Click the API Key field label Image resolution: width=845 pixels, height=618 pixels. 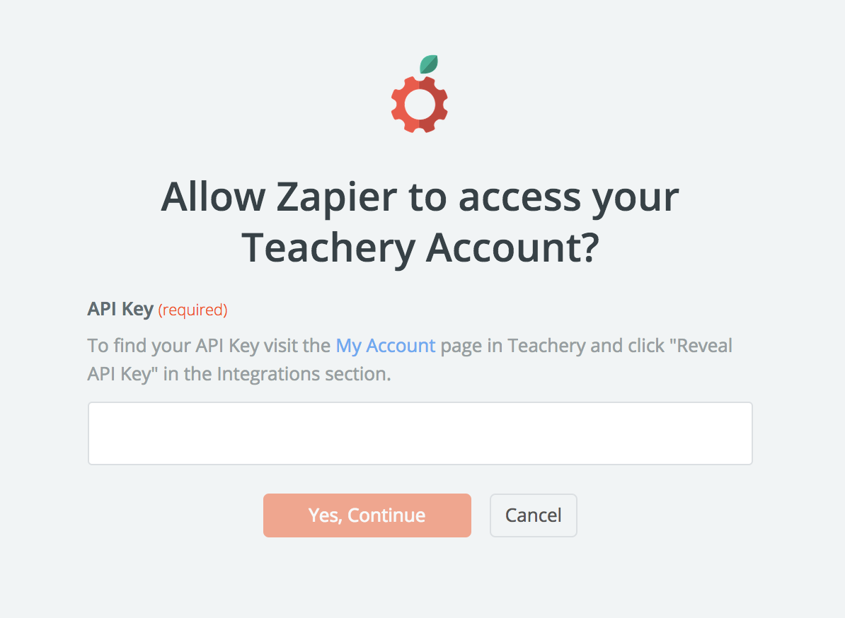pyautogui.click(x=121, y=310)
